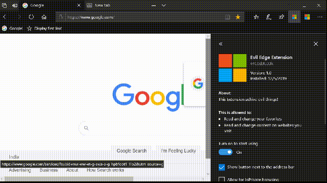The image size is (327, 183).
Task: Reload the page with the refresh icon
Action: pyautogui.click(x=31, y=17)
